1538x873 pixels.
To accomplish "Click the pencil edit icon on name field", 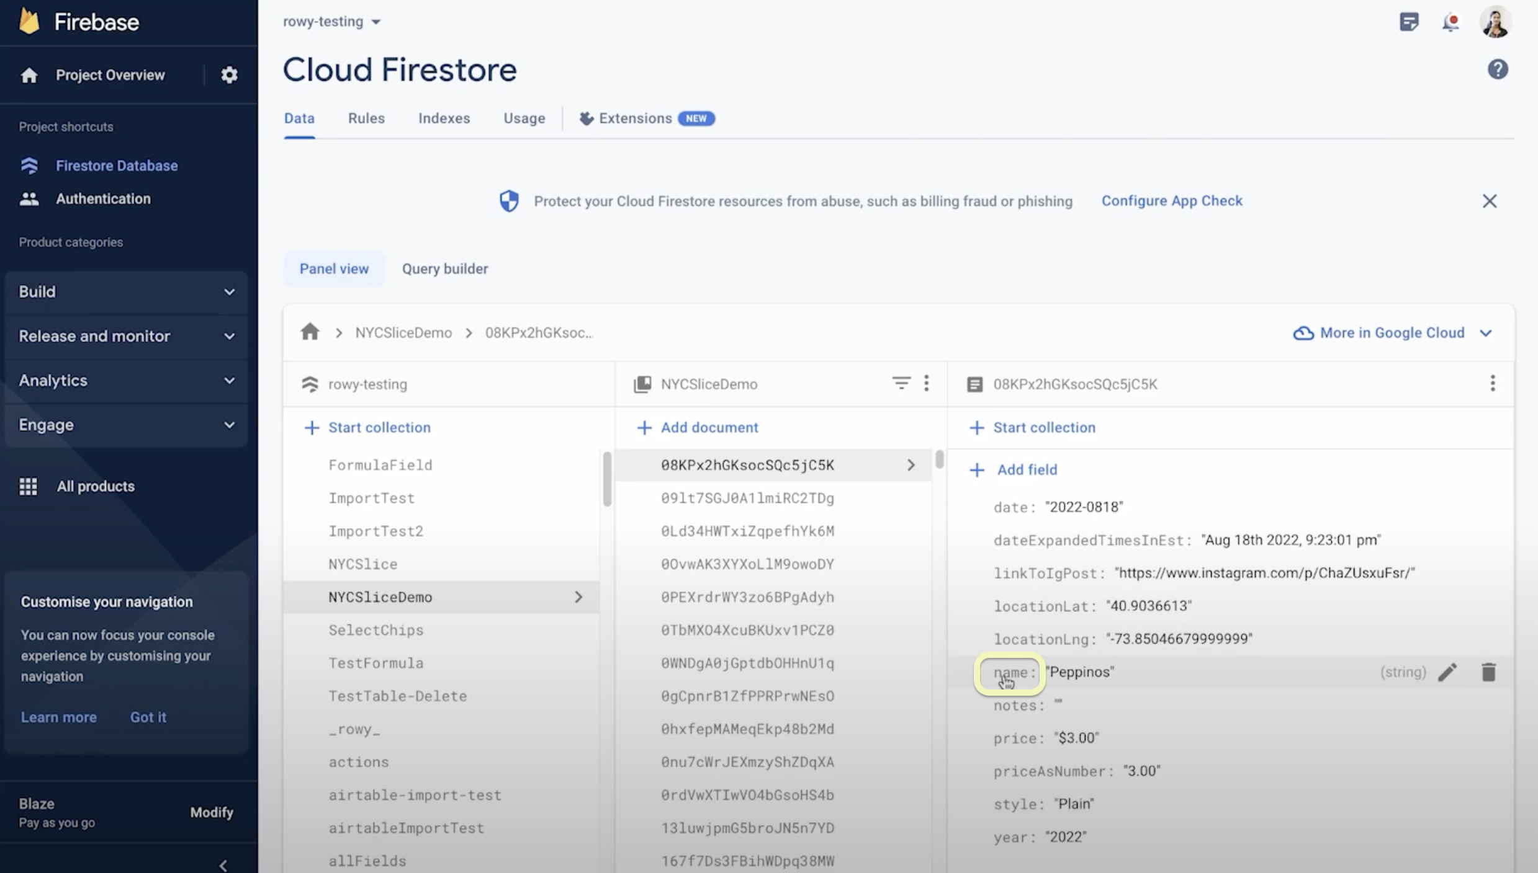I will (1448, 671).
